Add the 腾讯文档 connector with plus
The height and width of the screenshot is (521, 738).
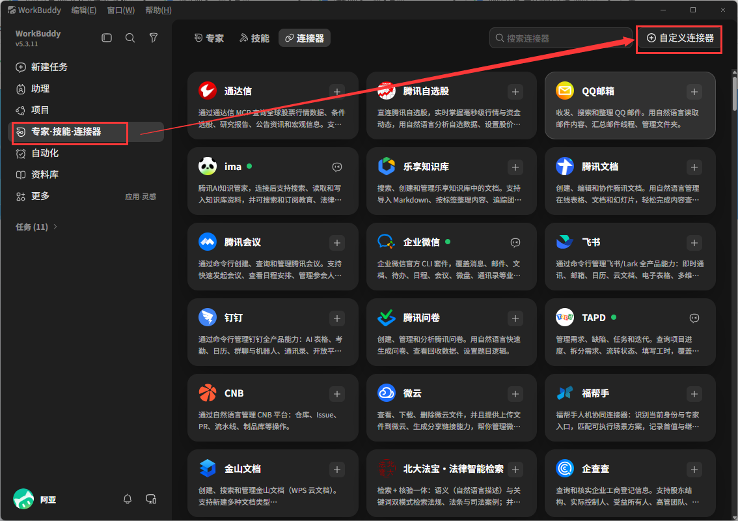[x=694, y=167]
